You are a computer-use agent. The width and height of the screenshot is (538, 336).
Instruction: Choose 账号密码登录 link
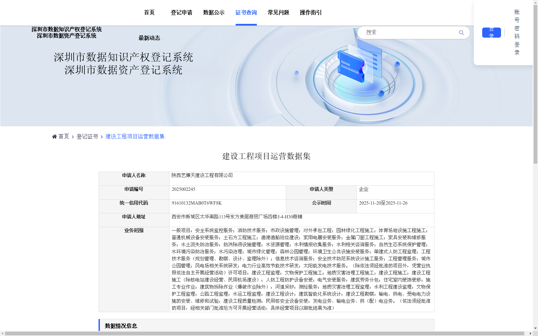tap(517, 32)
